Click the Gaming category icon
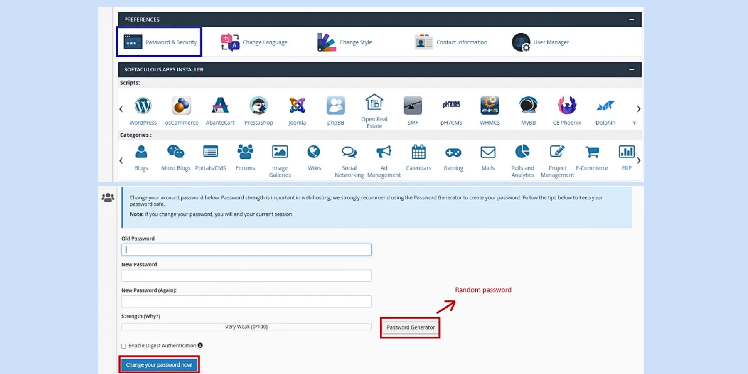748x374 pixels. pos(453,152)
